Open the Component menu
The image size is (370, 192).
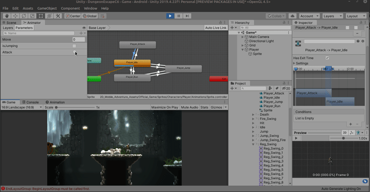[70, 8]
